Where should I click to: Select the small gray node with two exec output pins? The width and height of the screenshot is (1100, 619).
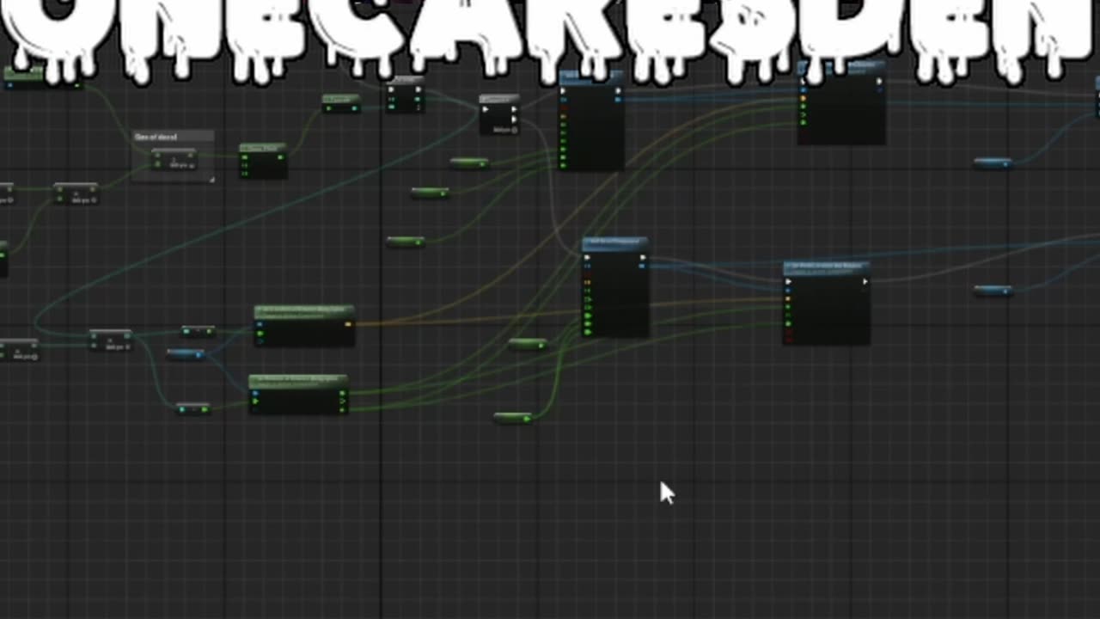(499, 114)
